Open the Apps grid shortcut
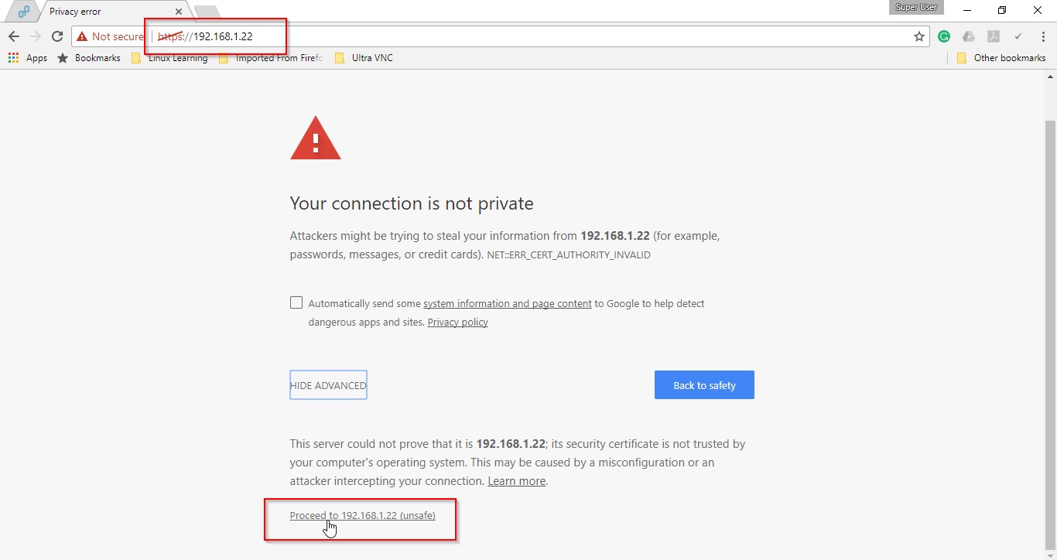Screen dimensions: 1057x560 28,58
